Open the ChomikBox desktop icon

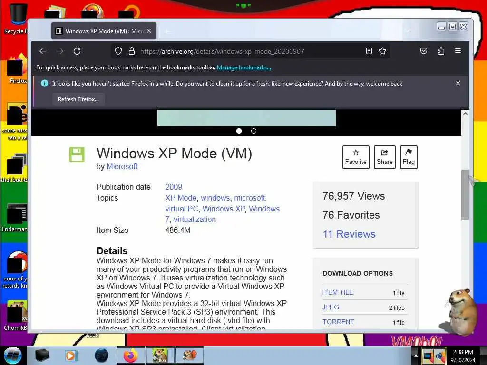[16, 316]
